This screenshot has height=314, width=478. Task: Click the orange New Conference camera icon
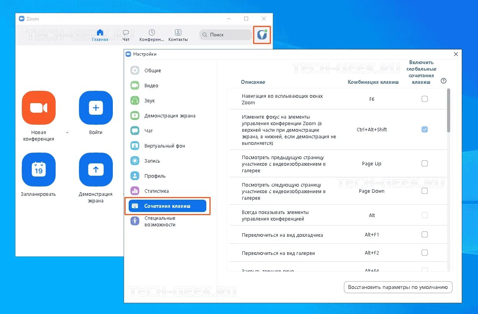tap(39, 108)
